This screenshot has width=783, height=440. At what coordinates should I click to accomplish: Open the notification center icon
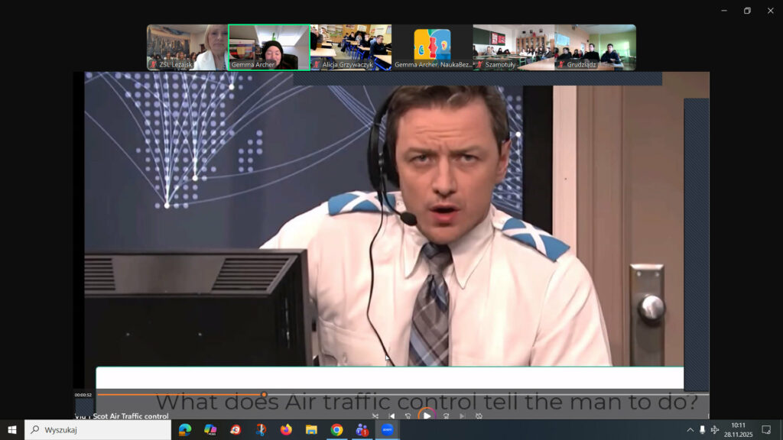[766, 430]
